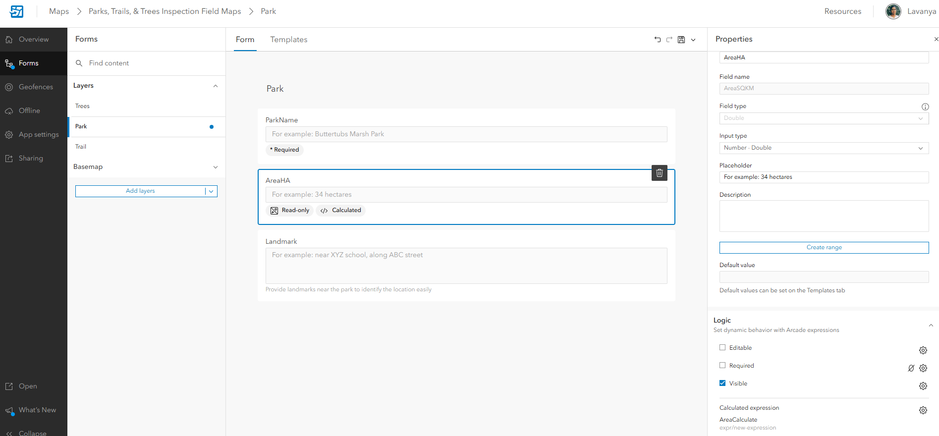Select the Forms icon in sidebar

click(9, 63)
